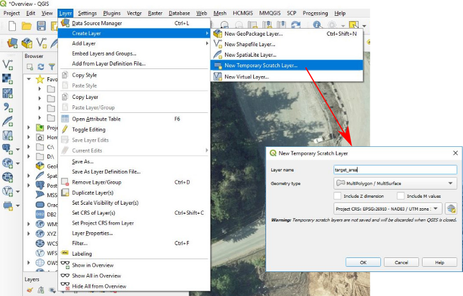Click Add Delimited Text Layer comma icon
The width and height of the screenshot is (463, 296).
[x=8, y=107]
